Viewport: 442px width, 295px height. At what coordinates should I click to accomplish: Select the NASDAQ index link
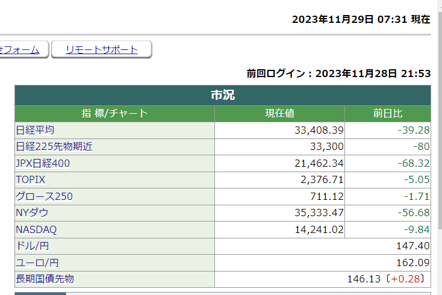click(x=36, y=229)
